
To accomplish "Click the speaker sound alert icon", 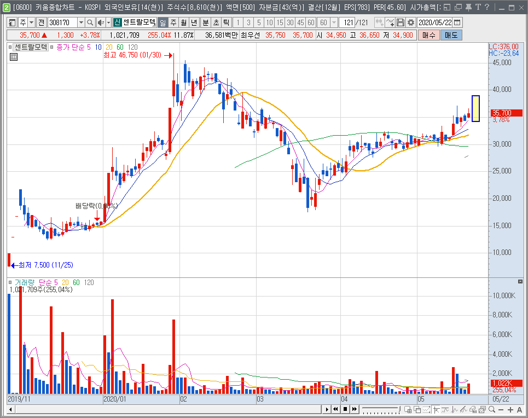I will (101, 22).
